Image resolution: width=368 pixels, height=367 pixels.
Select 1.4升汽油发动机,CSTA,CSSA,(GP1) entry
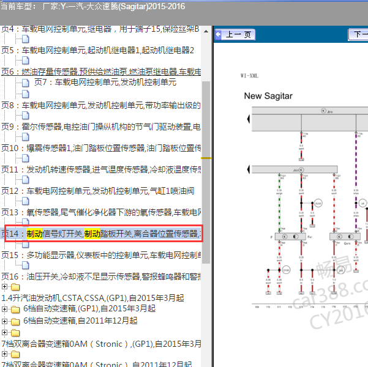pos(92,298)
